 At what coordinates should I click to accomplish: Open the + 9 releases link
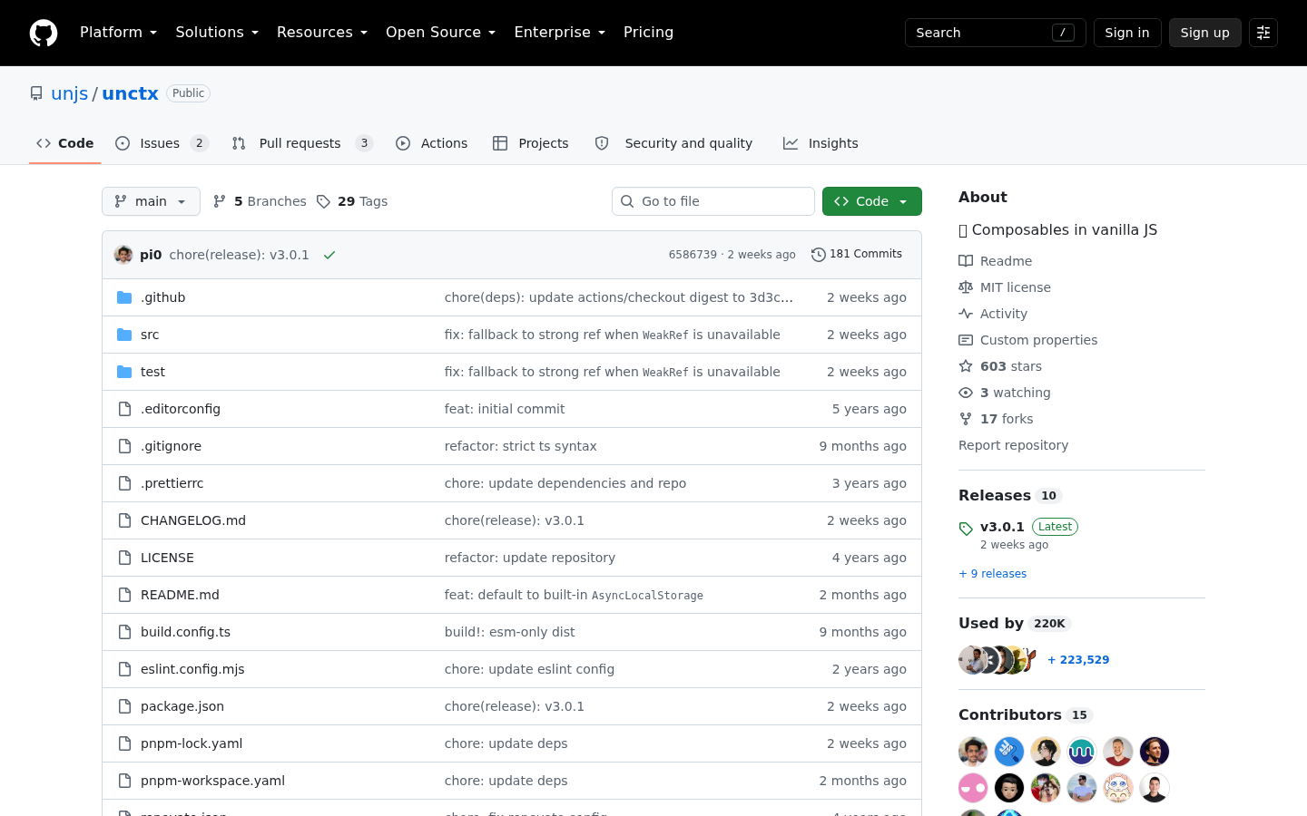click(x=993, y=574)
